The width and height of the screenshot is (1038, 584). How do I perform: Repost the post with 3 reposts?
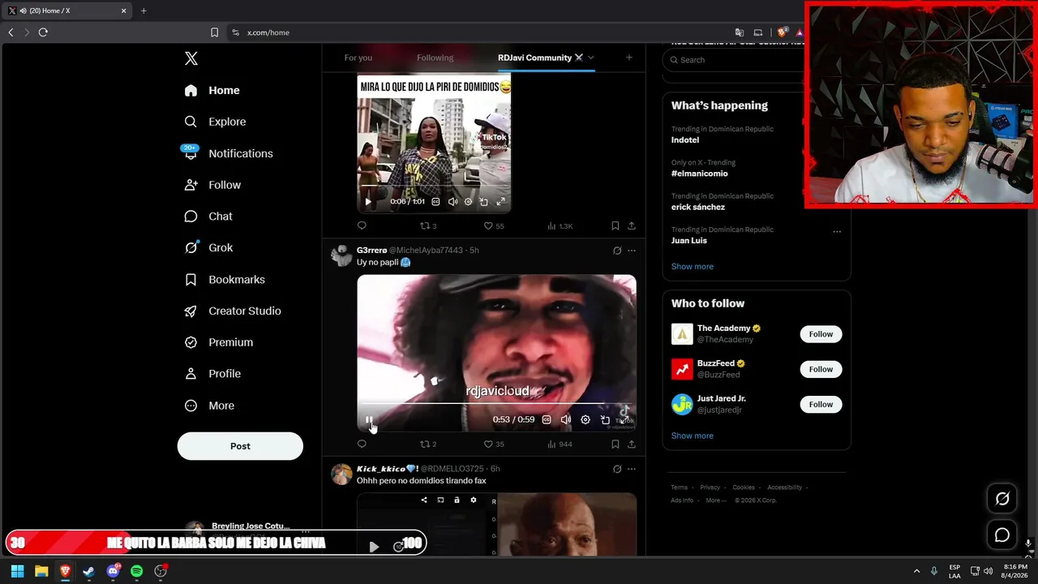(427, 225)
